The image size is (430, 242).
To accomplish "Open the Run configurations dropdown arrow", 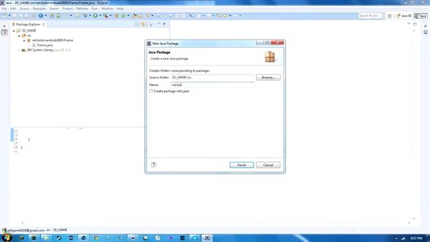I will point(100,15).
